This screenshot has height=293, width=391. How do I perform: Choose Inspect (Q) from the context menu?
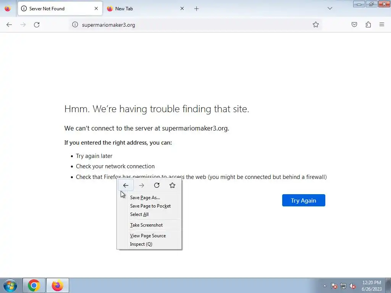[149, 244]
